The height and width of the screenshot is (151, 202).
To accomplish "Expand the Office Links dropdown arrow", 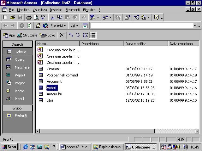I will [x=98, y=17].
